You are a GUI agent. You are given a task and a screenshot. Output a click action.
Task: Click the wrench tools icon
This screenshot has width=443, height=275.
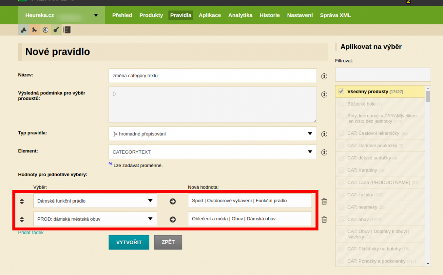tap(34, 30)
